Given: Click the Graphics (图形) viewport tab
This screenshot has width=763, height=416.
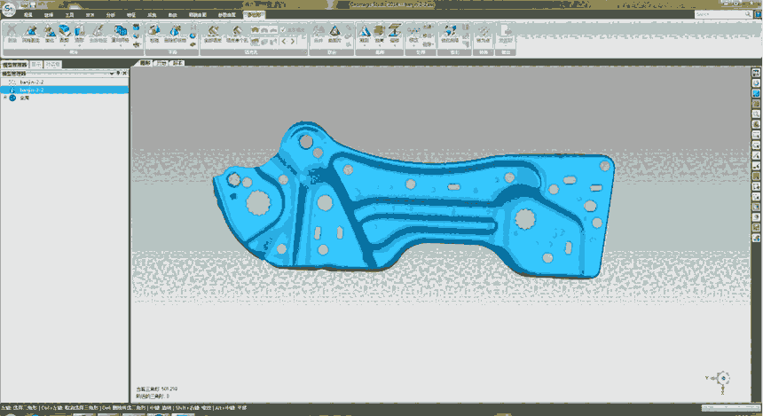Looking at the screenshot, I should point(146,64).
